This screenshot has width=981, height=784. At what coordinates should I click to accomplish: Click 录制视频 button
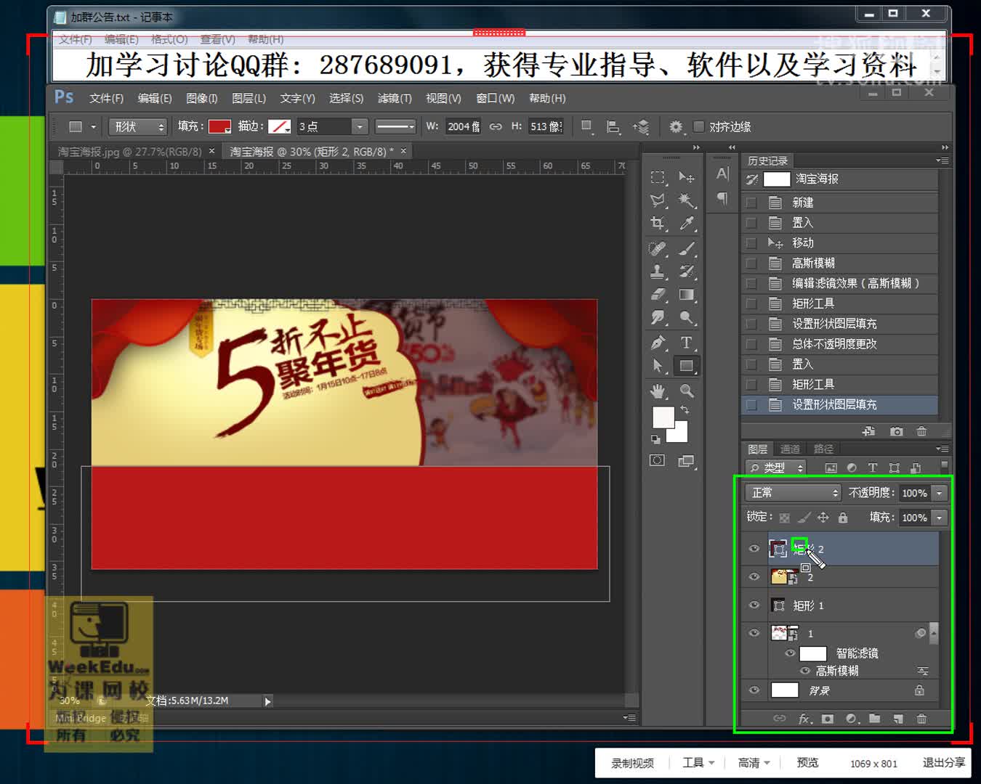[x=632, y=763]
